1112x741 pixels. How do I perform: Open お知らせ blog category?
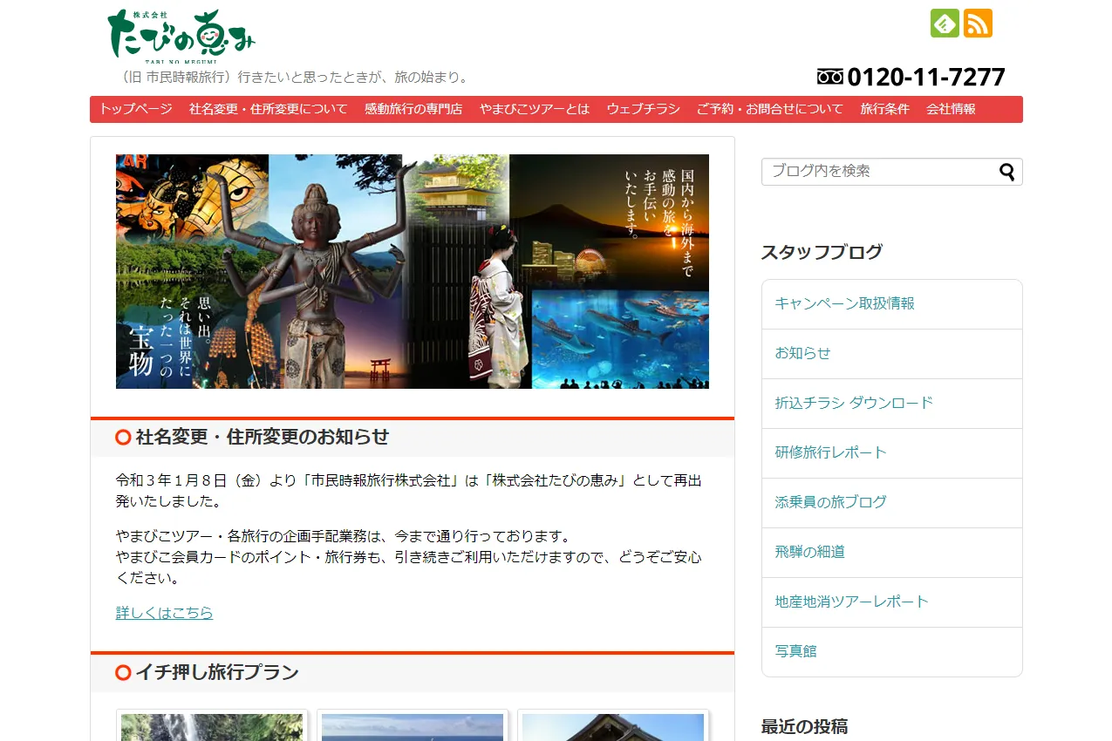[x=891, y=354]
